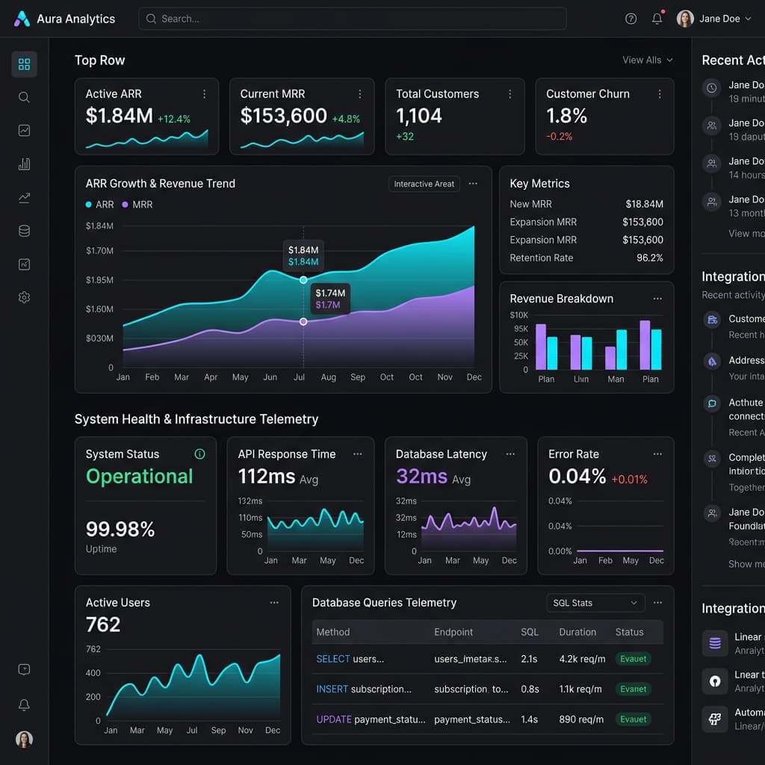The image size is (765, 765).
Task: Expand the View Alls dropdown
Action: coord(648,60)
